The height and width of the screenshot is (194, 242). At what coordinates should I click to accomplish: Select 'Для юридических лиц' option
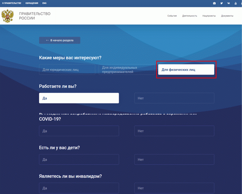point(67,70)
